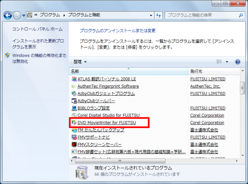248x184 pixels.
Task: Select AzbyClubガジェットプログラム program name
Action: click(x=106, y=94)
